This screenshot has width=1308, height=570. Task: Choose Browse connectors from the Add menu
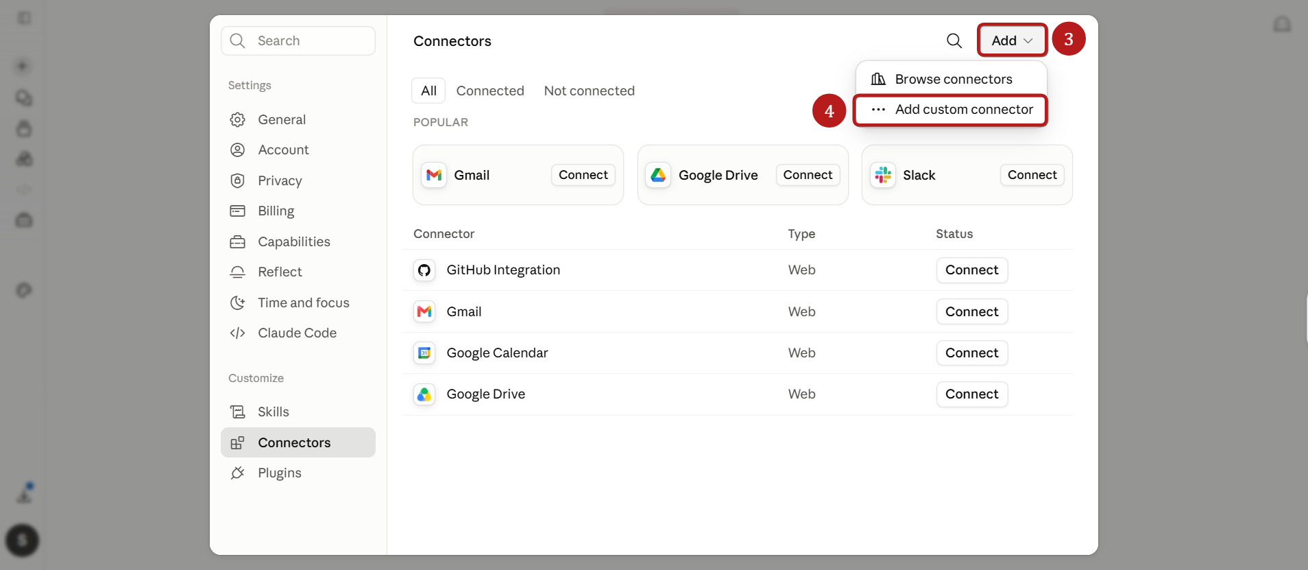[x=952, y=79]
